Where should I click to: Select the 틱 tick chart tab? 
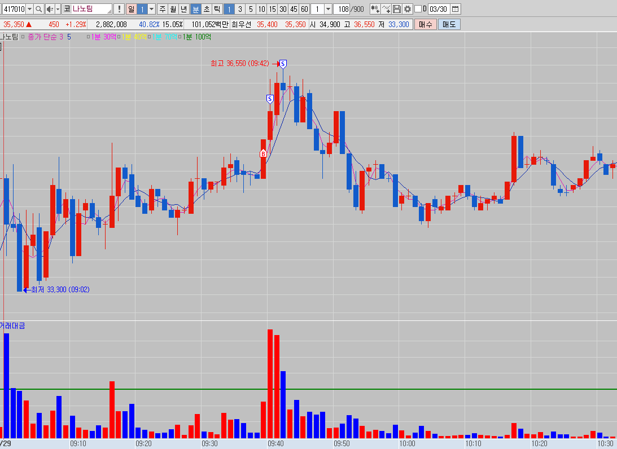click(x=217, y=9)
